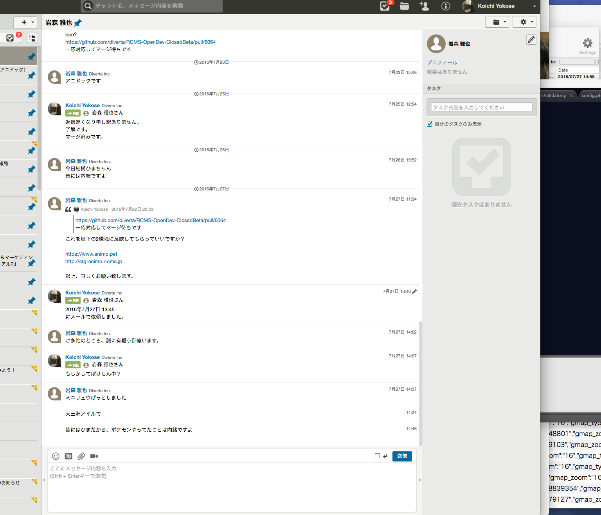Open the gear settings dropdown in chat header
601x515 pixels.
[524, 22]
